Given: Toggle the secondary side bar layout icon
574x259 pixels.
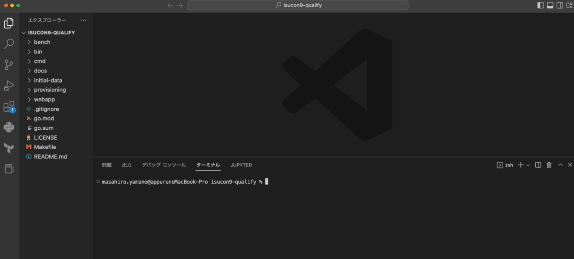Looking at the screenshot, I should coord(560,5).
